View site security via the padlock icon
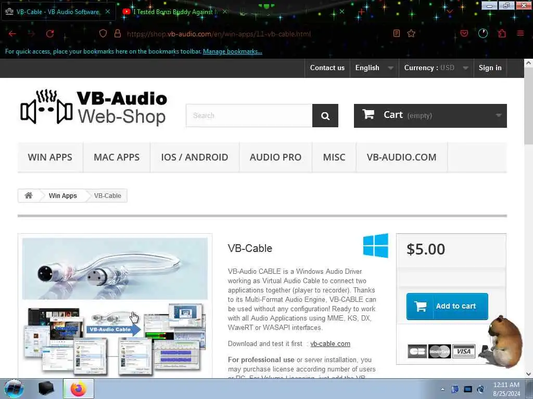Viewport: 533px width, 399px height. 118,33
